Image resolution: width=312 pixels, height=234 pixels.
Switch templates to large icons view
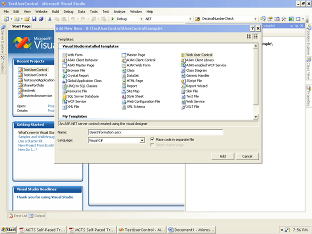(248, 36)
